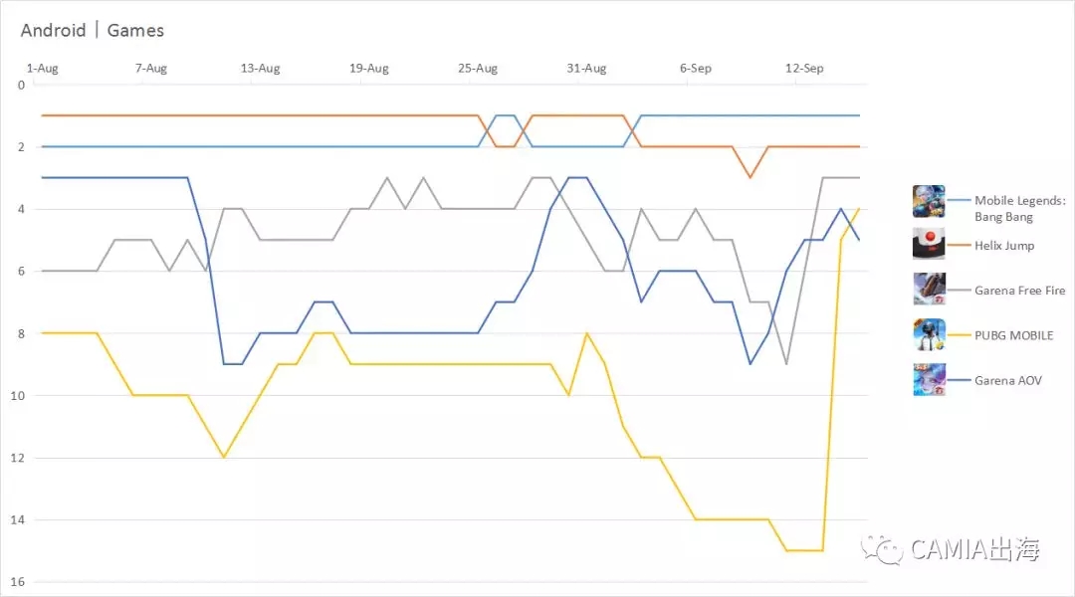This screenshot has height=597, width=1075.
Task: Click the CAMIA watermark text
Action: (x=974, y=549)
